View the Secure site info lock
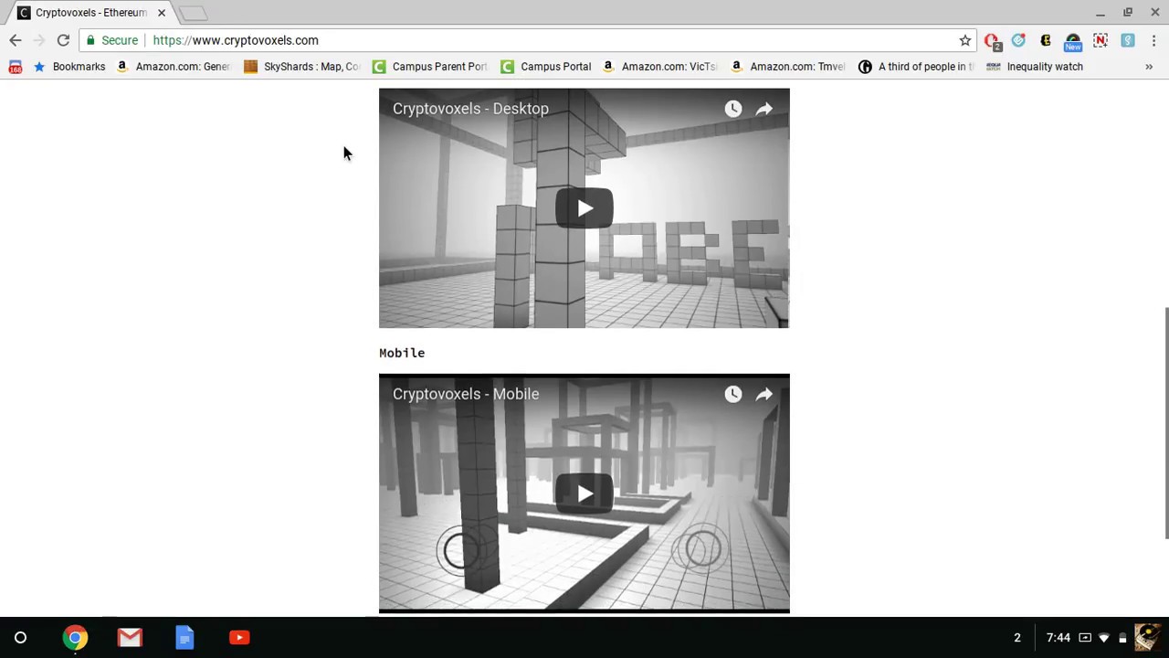This screenshot has height=658, width=1169. click(111, 40)
